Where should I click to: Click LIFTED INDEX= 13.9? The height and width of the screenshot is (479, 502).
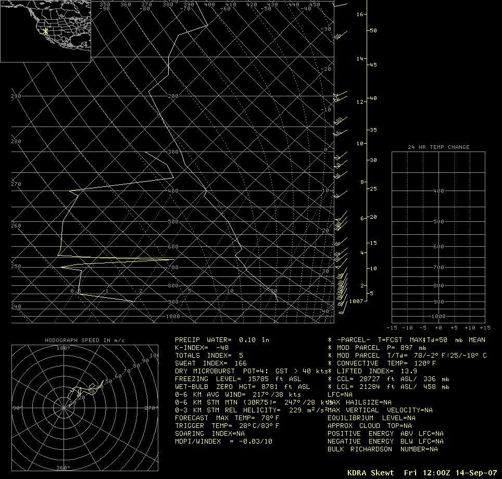(372, 371)
